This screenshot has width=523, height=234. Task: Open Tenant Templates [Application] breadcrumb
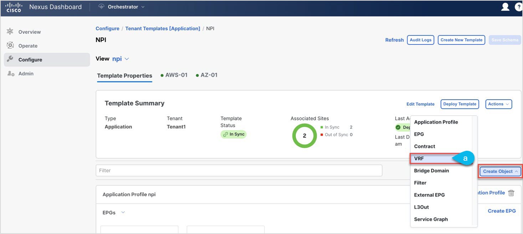click(x=163, y=28)
